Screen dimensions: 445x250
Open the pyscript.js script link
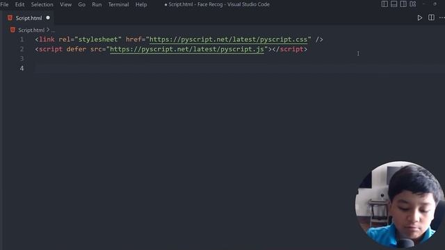pos(187,49)
